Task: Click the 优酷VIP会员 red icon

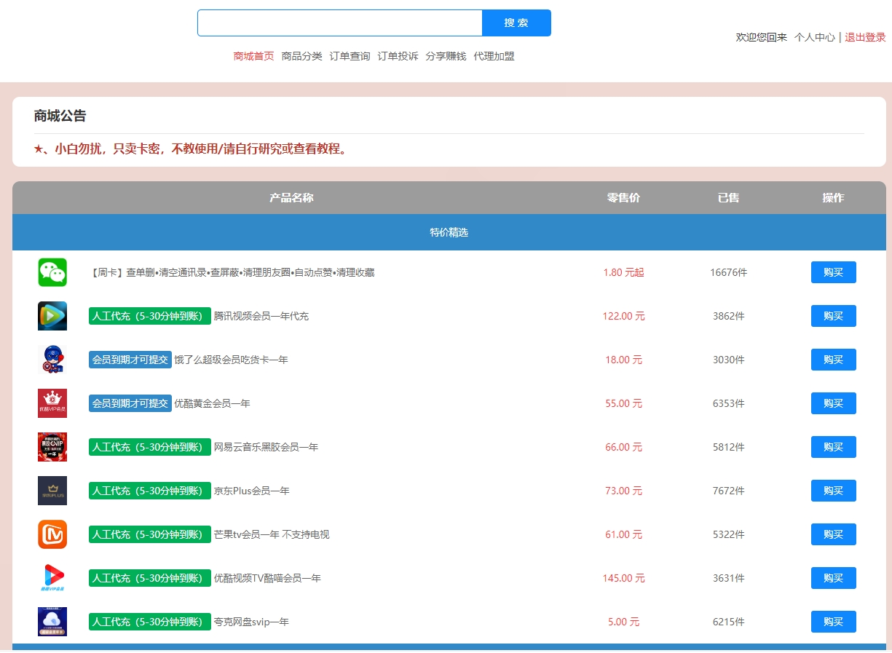Action: (x=52, y=403)
